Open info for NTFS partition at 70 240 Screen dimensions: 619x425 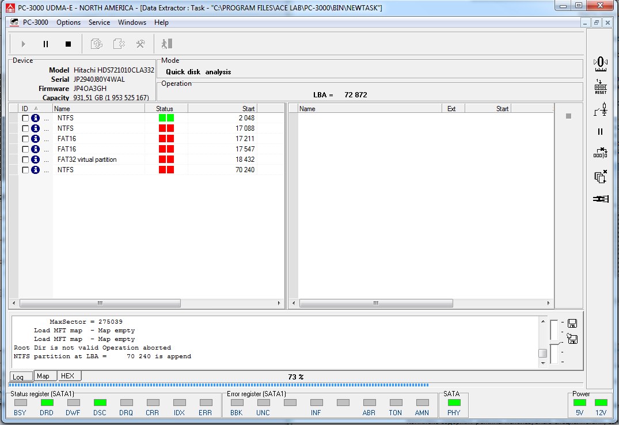click(x=36, y=170)
